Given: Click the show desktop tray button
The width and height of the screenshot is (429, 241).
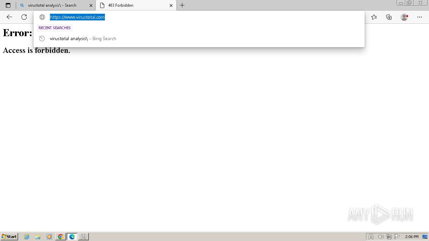Looking at the screenshot, I should tap(425, 237).
